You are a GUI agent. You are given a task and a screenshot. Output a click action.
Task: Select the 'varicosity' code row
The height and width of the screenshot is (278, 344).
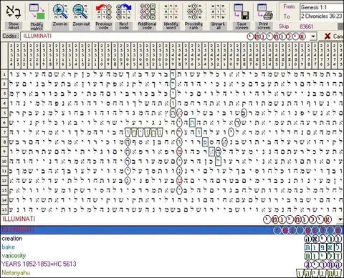click(172, 256)
